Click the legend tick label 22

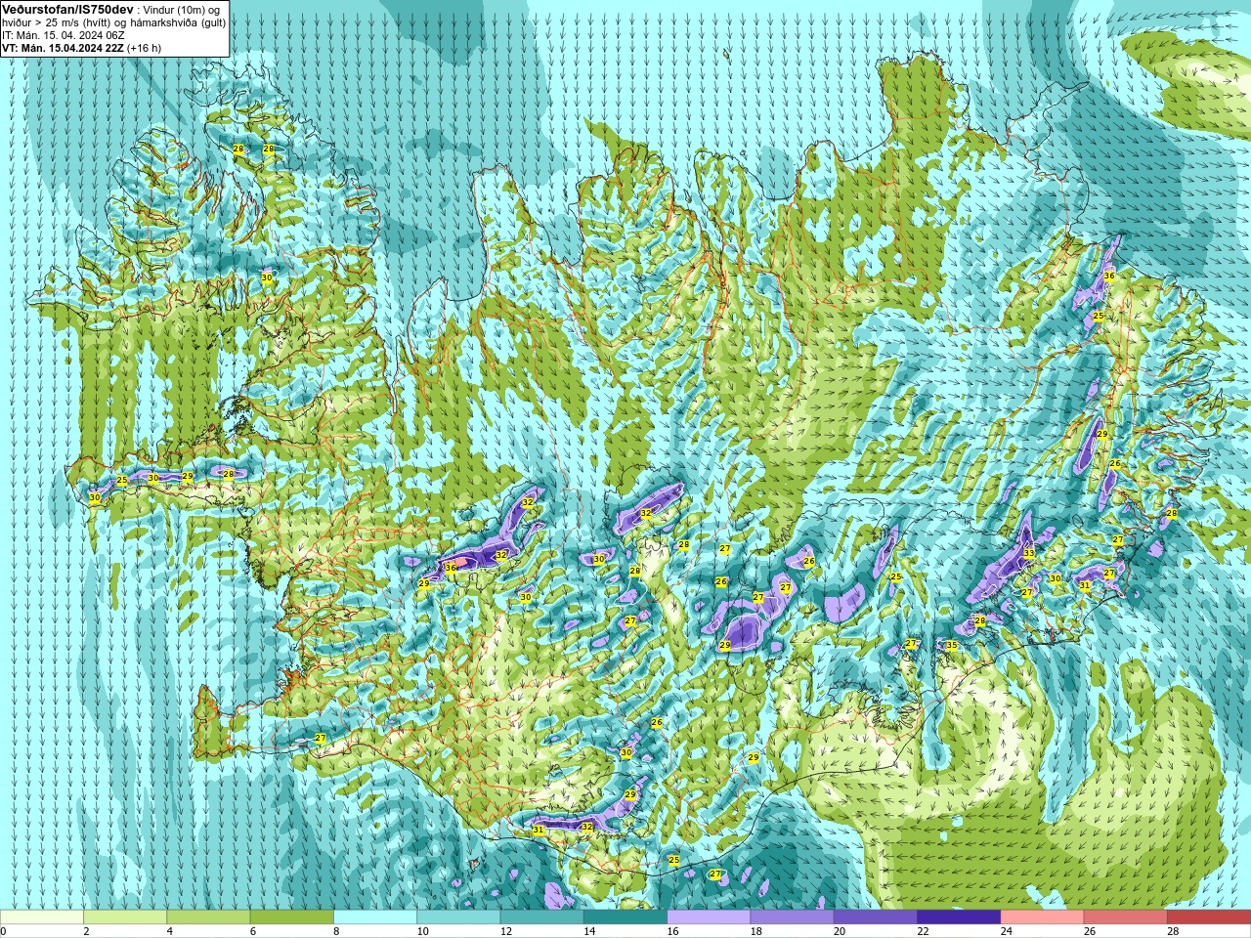tap(924, 932)
